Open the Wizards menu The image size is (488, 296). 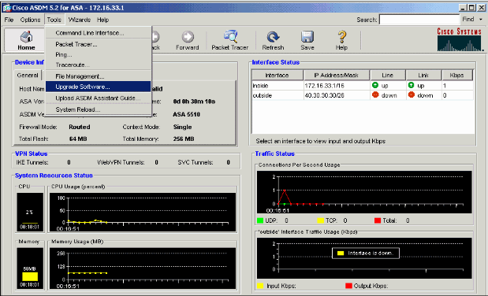coord(80,20)
